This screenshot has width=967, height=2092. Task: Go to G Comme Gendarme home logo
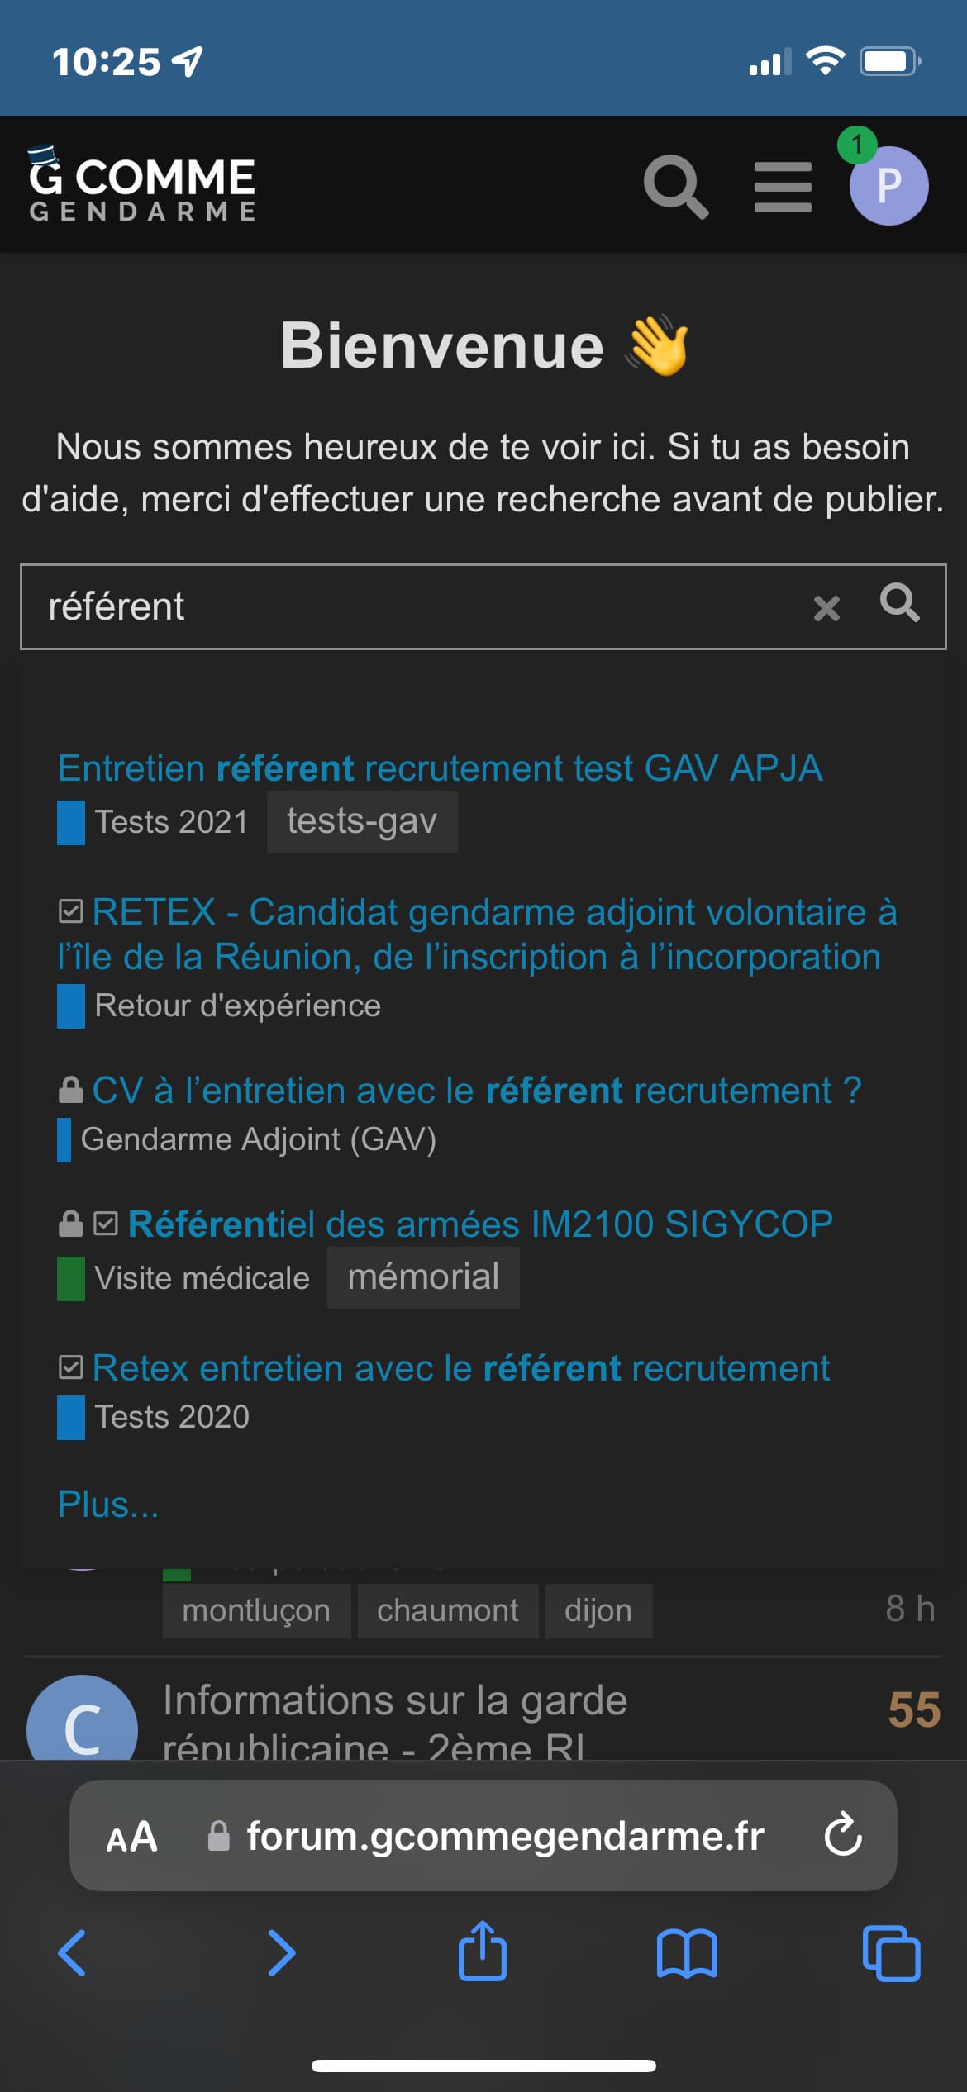pyautogui.click(x=142, y=184)
